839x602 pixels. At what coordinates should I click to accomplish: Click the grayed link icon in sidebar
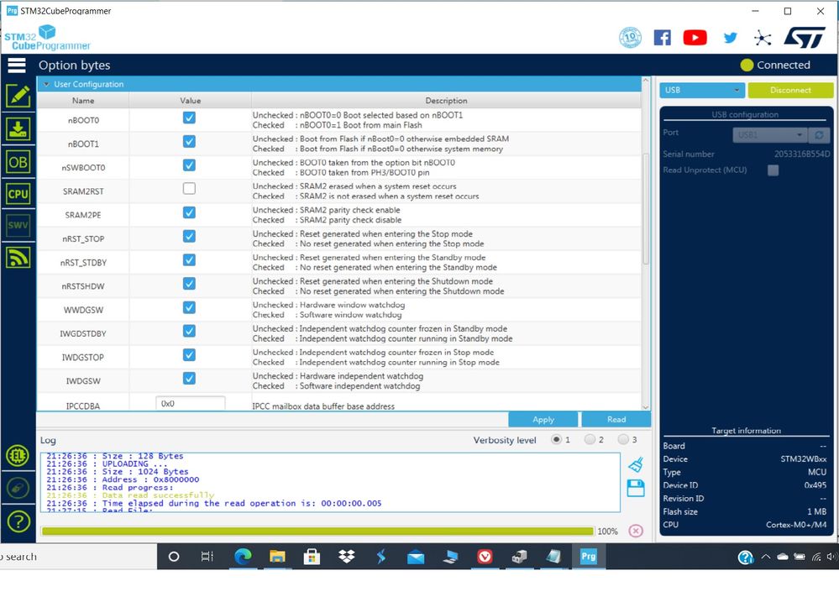18,488
